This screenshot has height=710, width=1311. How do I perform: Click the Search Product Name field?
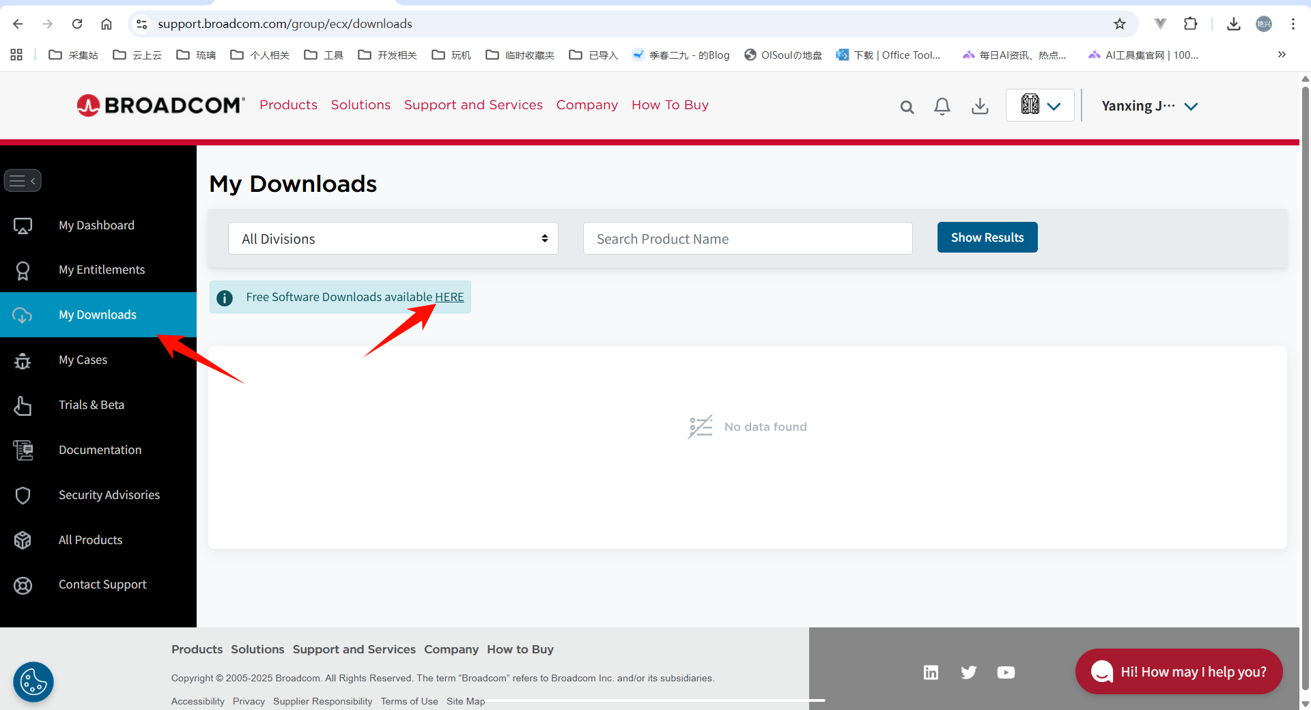tap(748, 238)
